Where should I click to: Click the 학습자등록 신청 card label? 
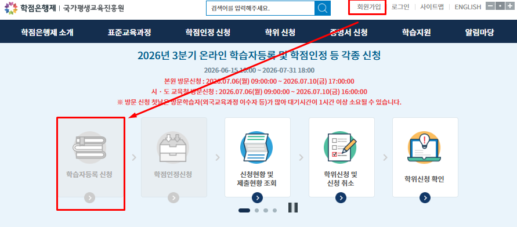click(89, 174)
